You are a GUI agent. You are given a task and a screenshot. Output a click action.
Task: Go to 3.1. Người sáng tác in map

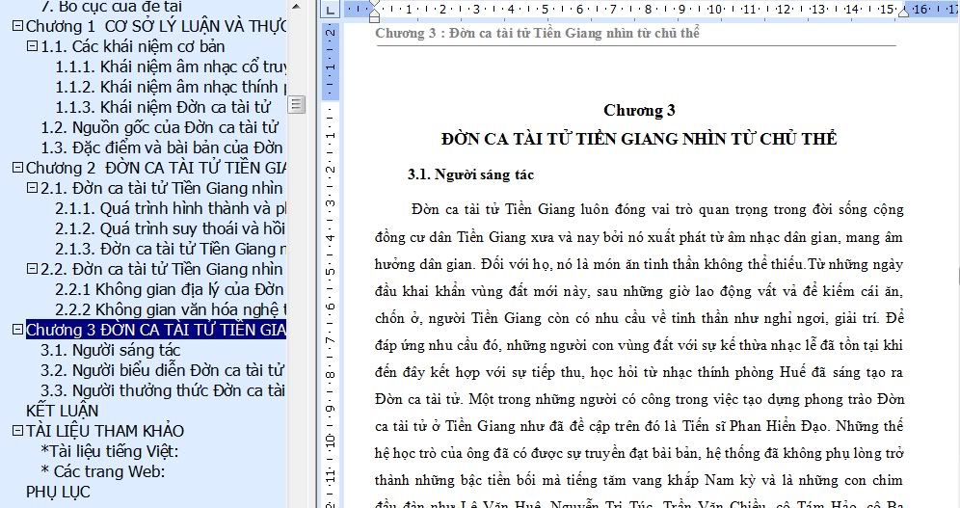[x=110, y=350]
